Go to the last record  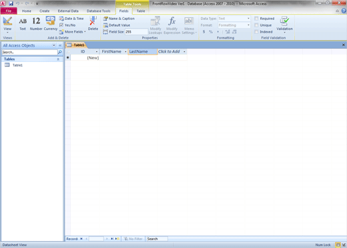112,239
